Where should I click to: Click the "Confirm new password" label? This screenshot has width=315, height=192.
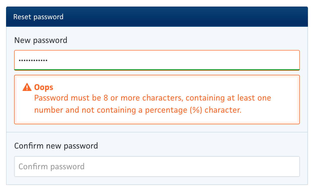(56, 146)
